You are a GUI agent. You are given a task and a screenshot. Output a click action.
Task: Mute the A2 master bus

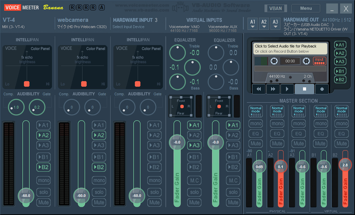click(x=277, y=144)
